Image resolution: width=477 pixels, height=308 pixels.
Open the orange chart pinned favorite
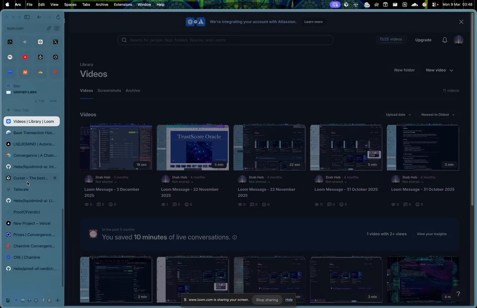25,72
